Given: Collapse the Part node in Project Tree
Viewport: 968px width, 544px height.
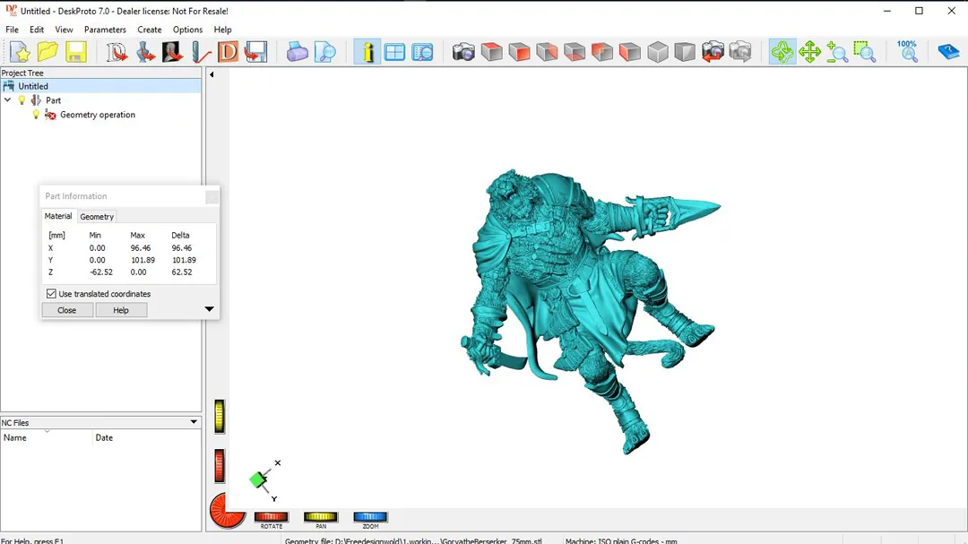Looking at the screenshot, I should (x=7, y=100).
